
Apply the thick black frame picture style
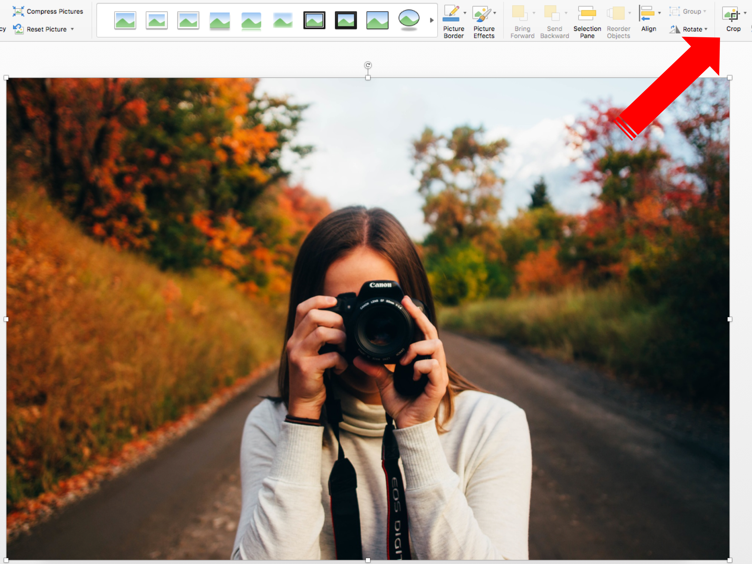click(346, 20)
